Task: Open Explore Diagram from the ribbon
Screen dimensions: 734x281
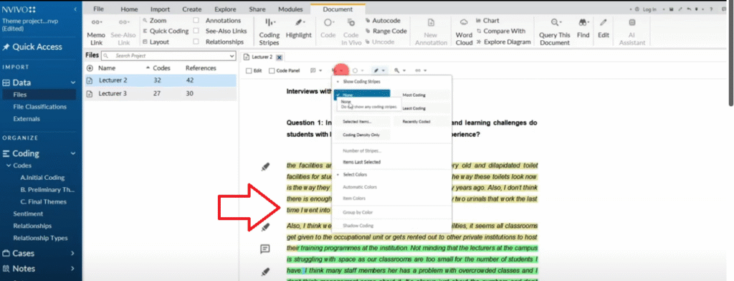Action: click(x=503, y=42)
